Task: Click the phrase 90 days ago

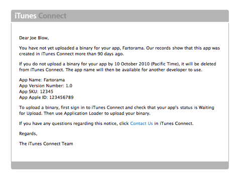Action: point(110,54)
